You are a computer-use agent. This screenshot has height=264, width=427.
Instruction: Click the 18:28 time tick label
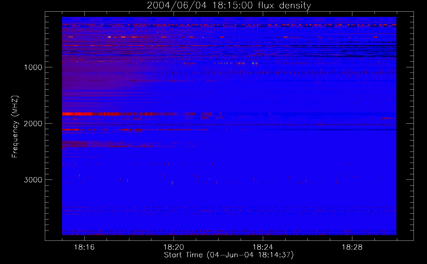click(352, 247)
